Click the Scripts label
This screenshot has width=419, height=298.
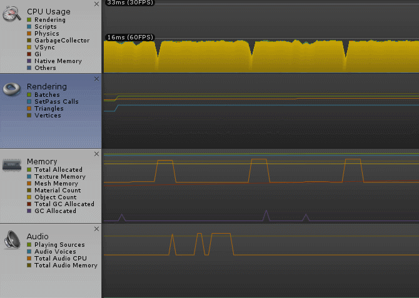[46, 27]
